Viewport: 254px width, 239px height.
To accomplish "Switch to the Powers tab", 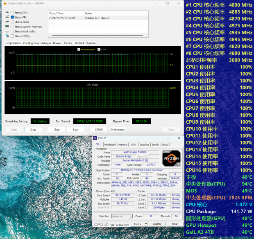I will coord(57,43).
